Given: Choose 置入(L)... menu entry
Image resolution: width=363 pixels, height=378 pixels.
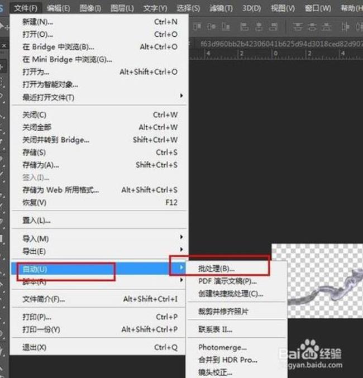Looking at the screenshot, I should coord(99,220).
